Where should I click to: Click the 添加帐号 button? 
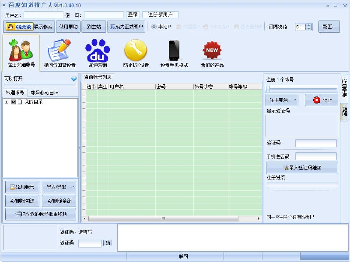[22, 187]
